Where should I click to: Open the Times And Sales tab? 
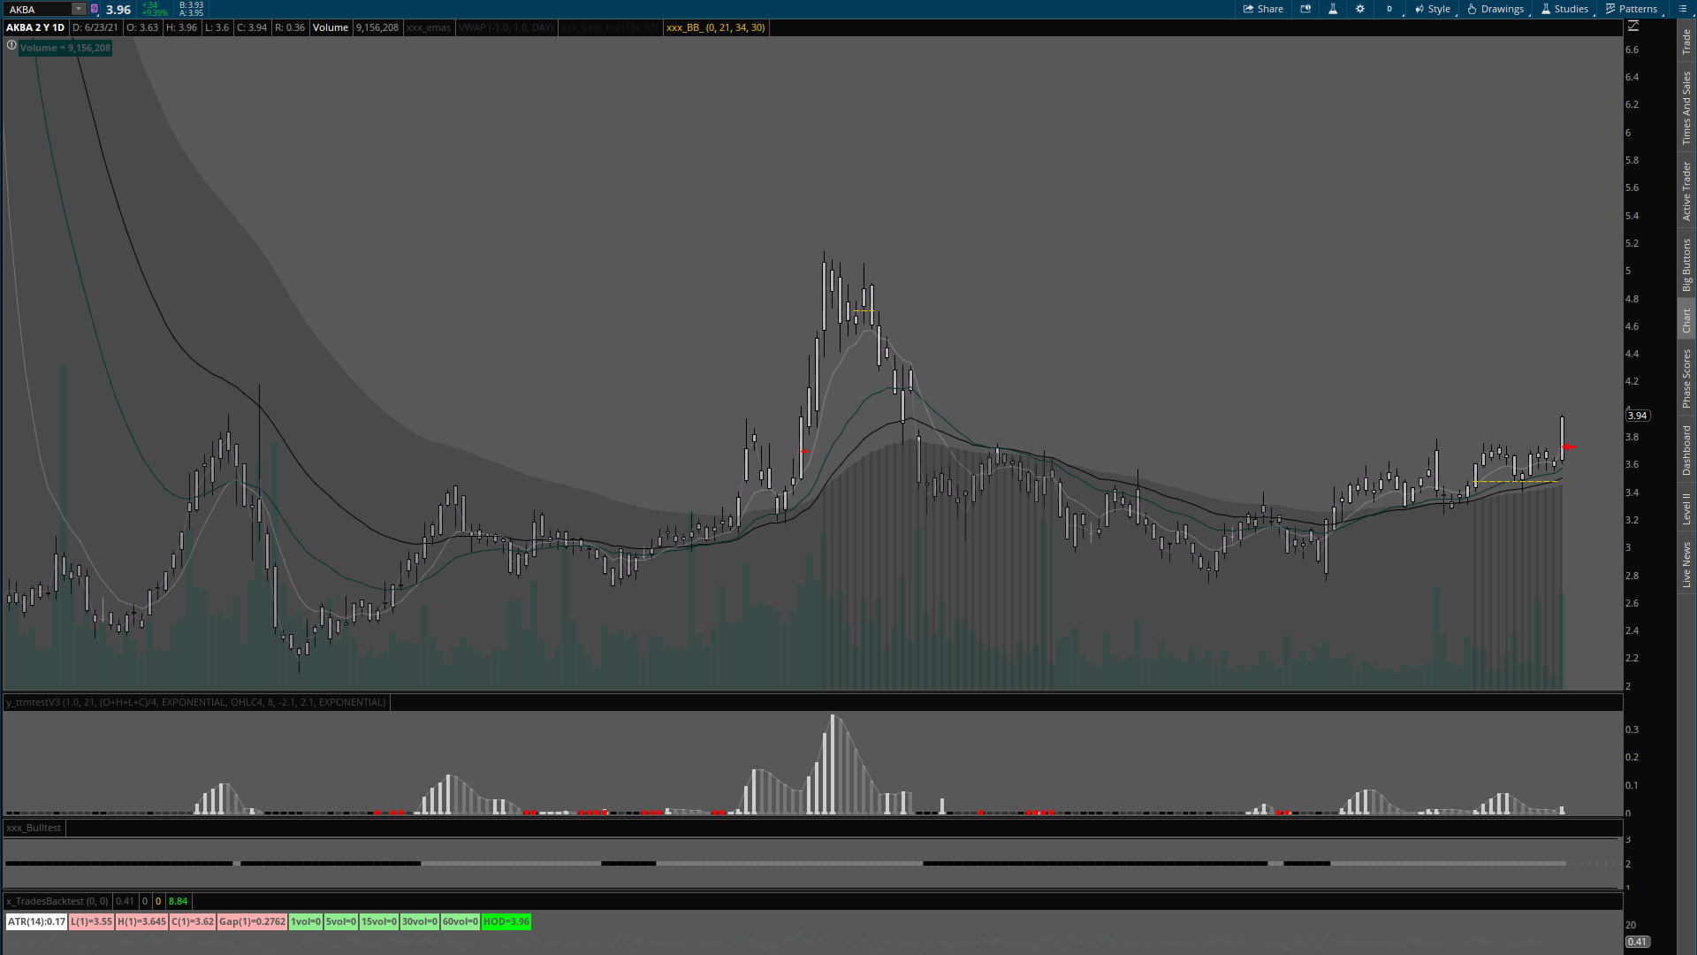(1686, 108)
